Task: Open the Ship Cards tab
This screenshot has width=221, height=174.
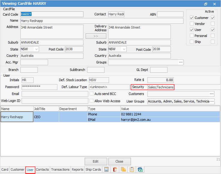Action: pos(93,169)
